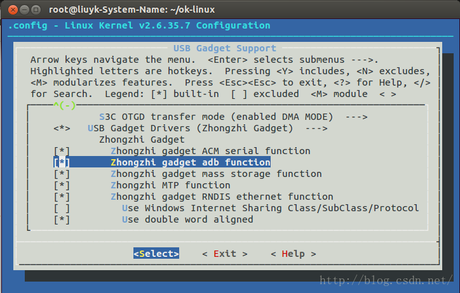Click the < Help > button
460x293 pixels.
(x=294, y=254)
